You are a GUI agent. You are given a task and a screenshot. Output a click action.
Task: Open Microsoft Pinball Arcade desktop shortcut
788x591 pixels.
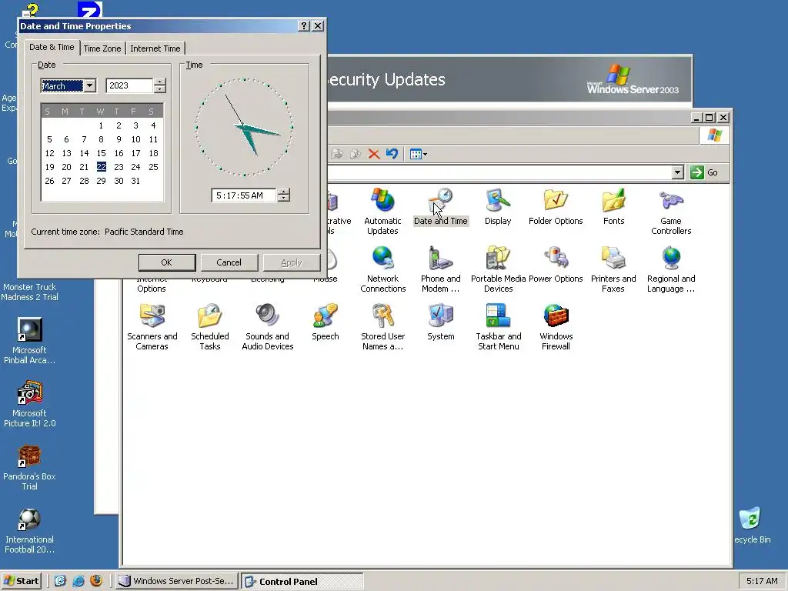[30, 341]
